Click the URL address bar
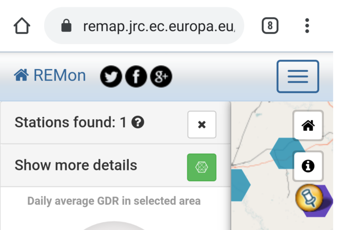Image resolution: width=351 pixels, height=230 pixels. click(144, 26)
